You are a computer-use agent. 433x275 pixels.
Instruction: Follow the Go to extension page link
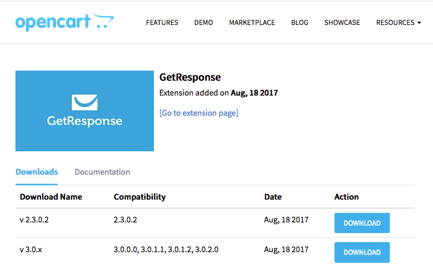[199, 113]
